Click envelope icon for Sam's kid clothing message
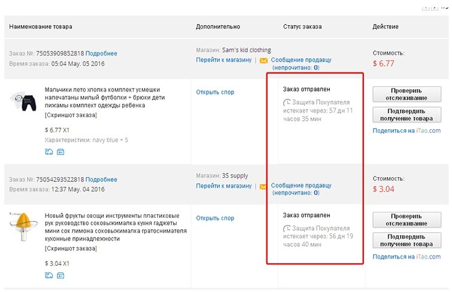 coord(263,60)
